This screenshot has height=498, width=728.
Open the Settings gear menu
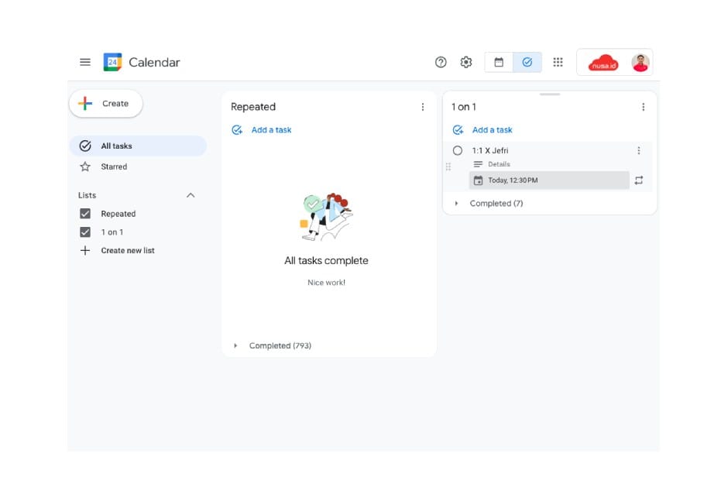[466, 62]
